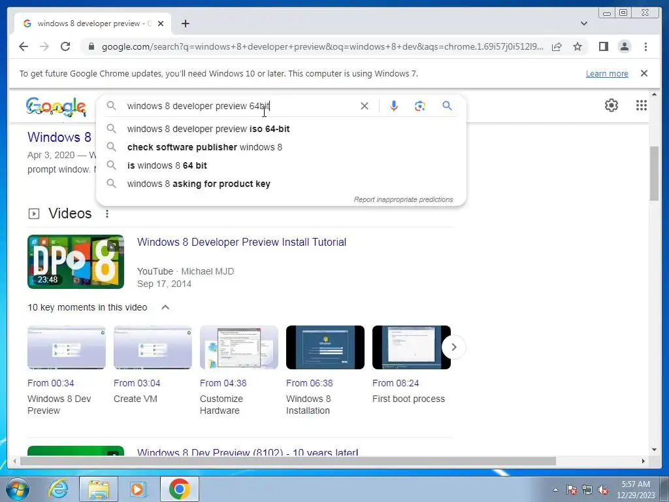Open a new tab with plus button
The height and width of the screenshot is (502, 669).
click(185, 24)
